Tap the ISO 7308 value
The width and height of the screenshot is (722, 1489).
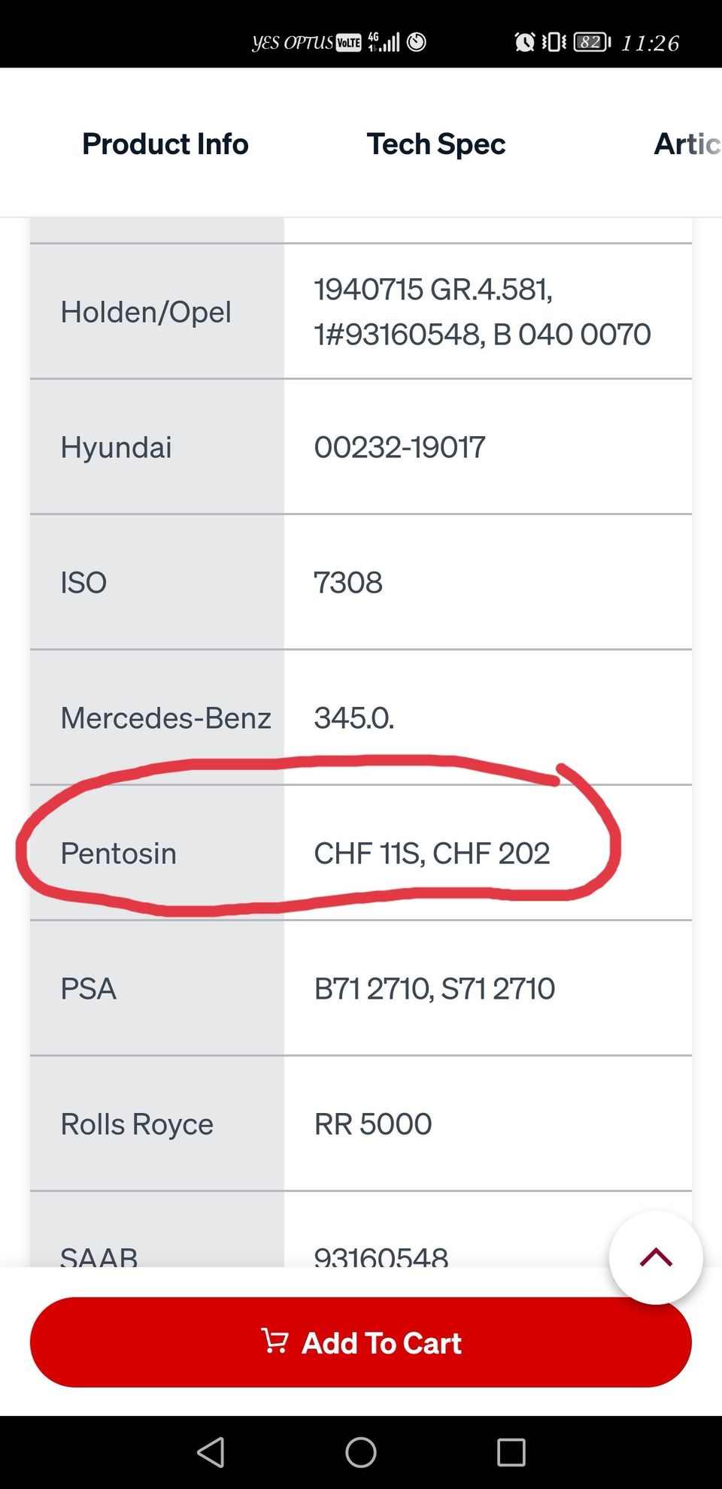[348, 583]
